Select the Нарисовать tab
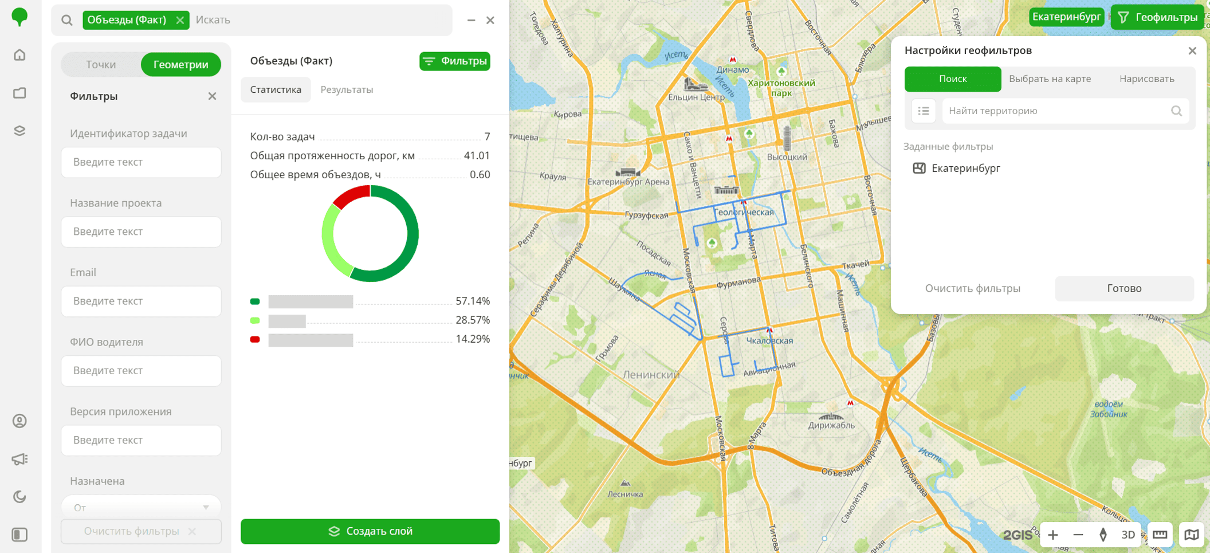 tap(1146, 79)
